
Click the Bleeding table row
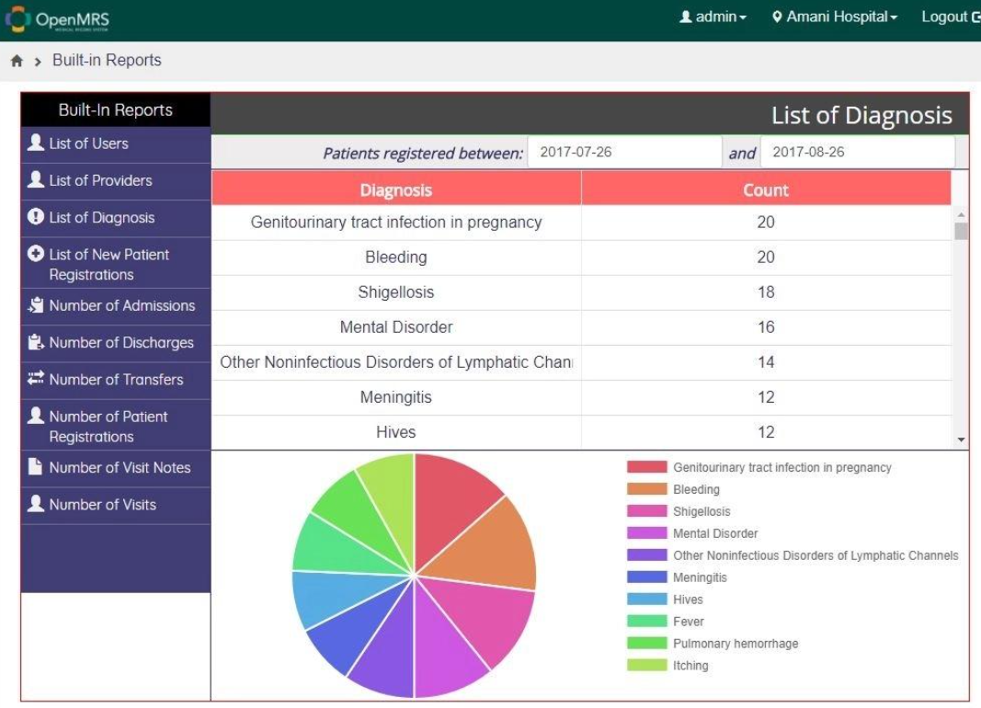(x=581, y=257)
